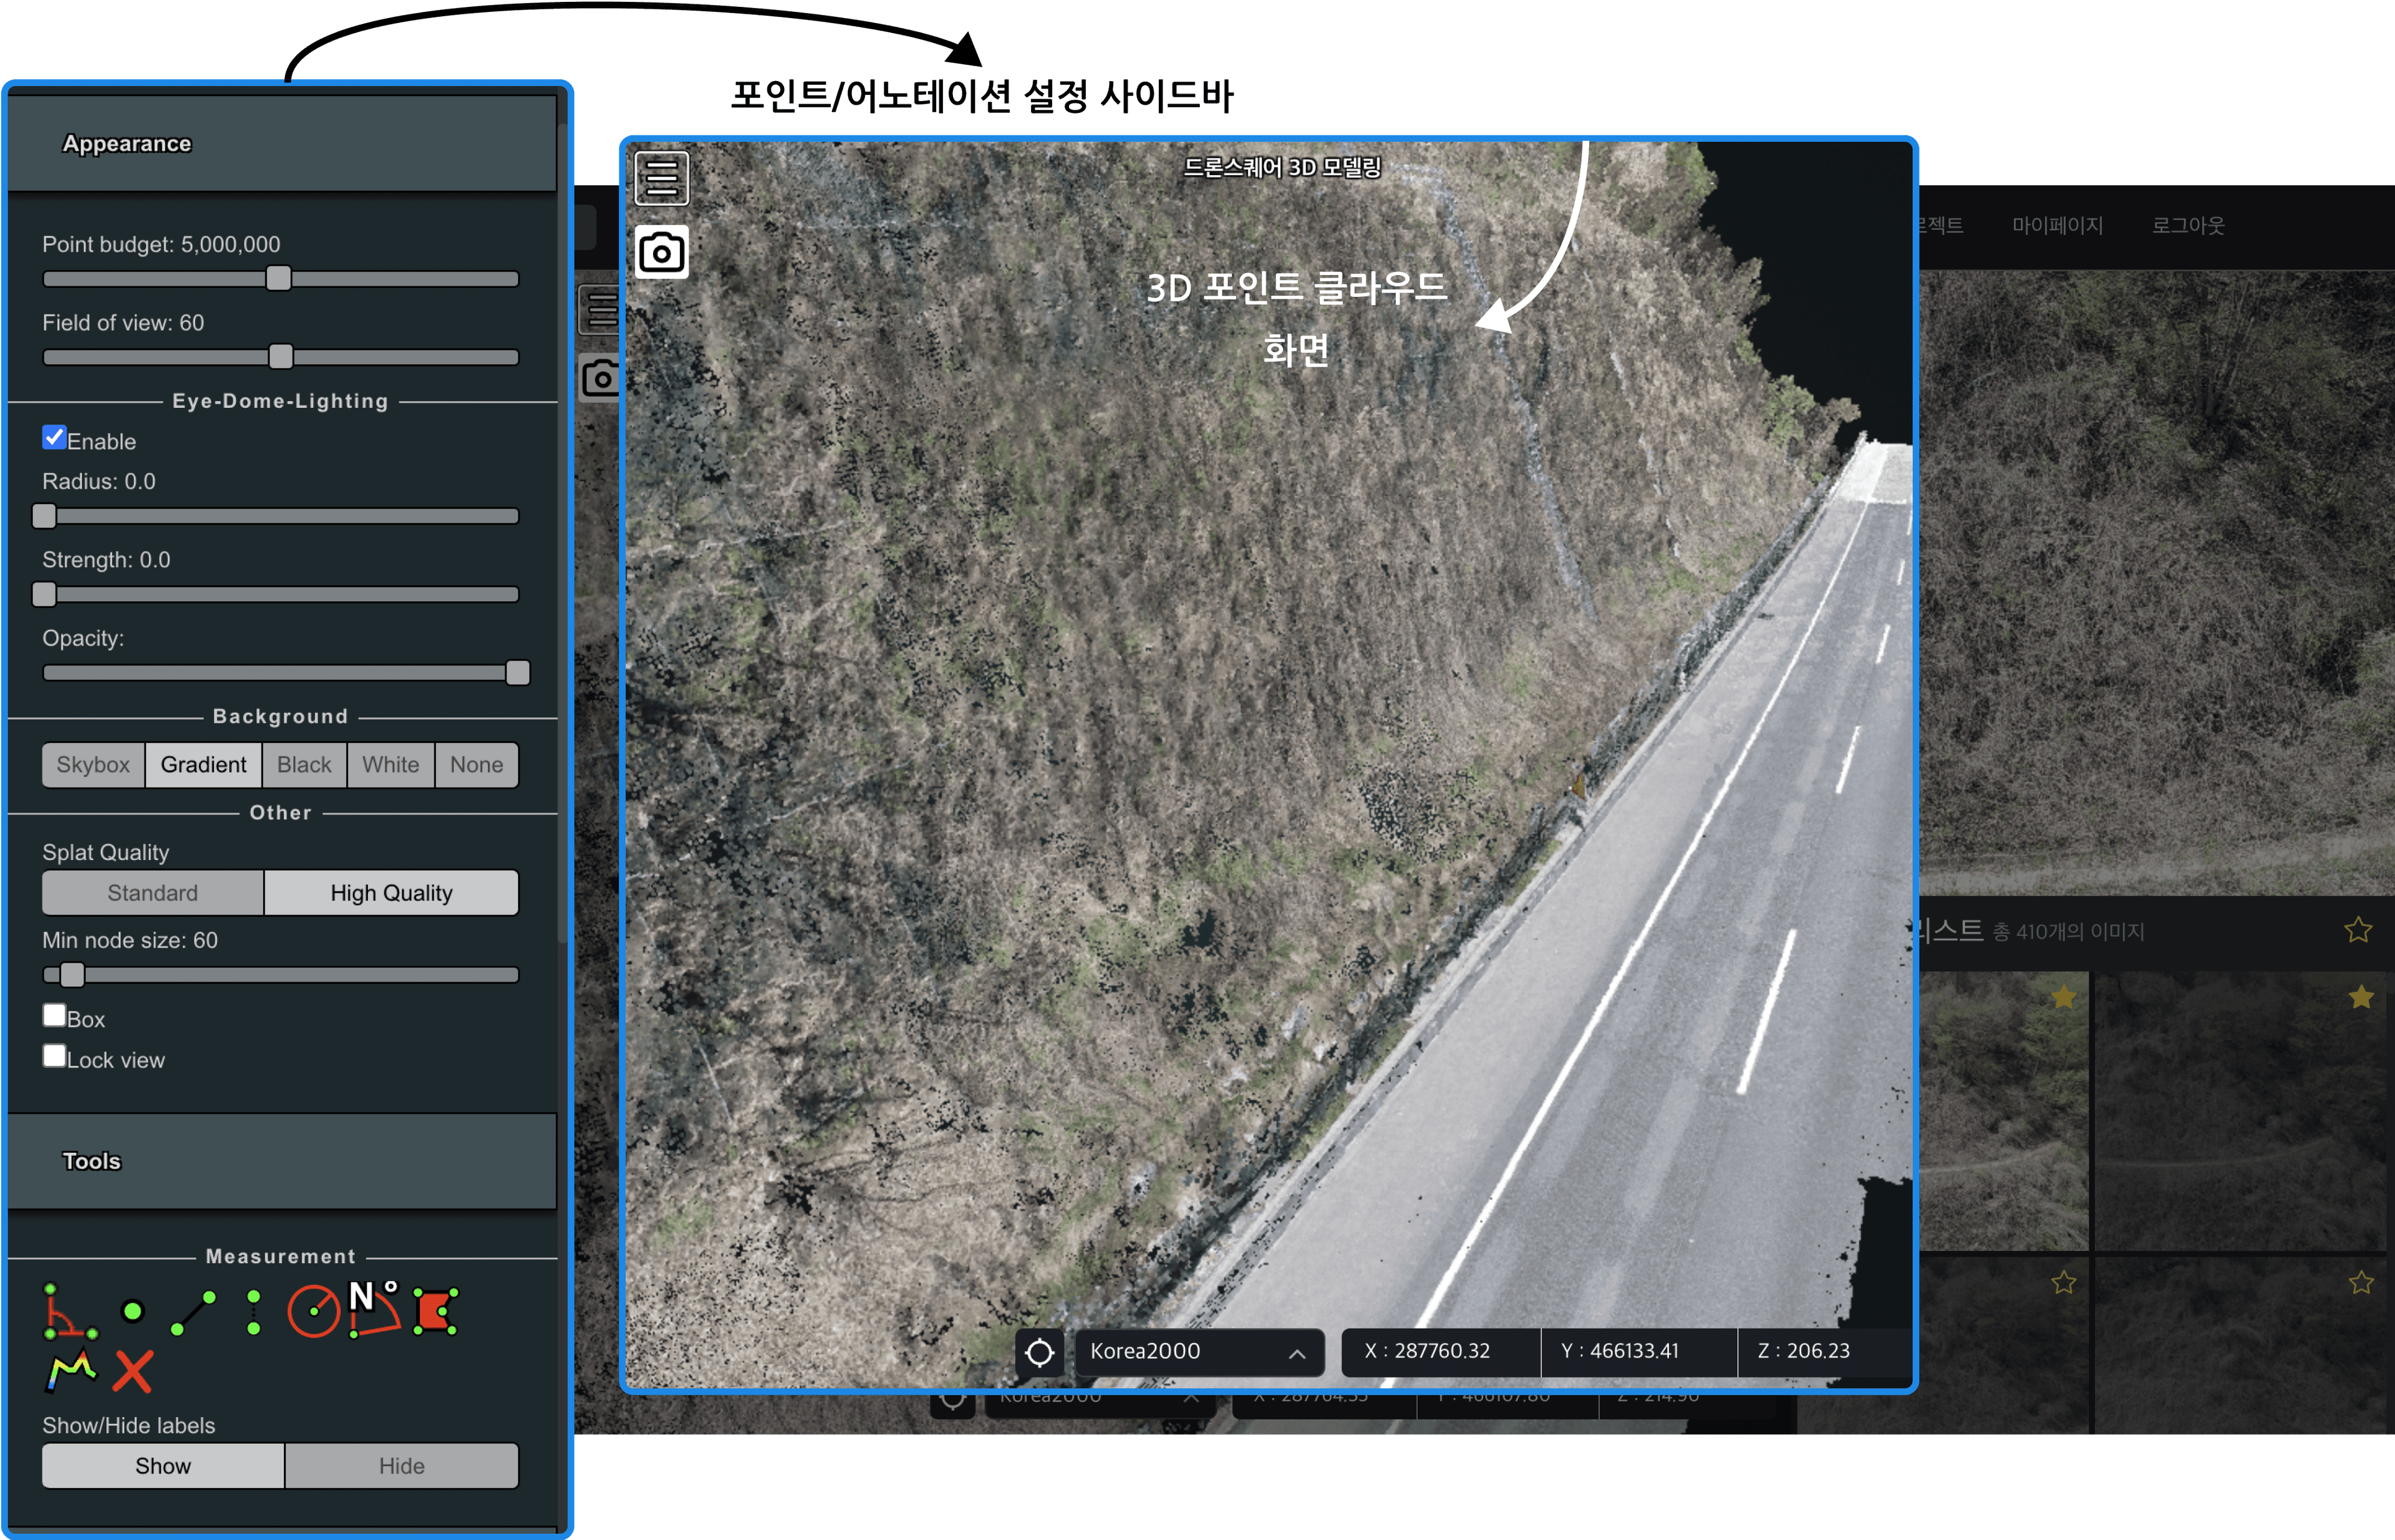This screenshot has width=2395, height=1540.
Task: Toggle outline star on third image thumbnail
Action: point(2064,1282)
